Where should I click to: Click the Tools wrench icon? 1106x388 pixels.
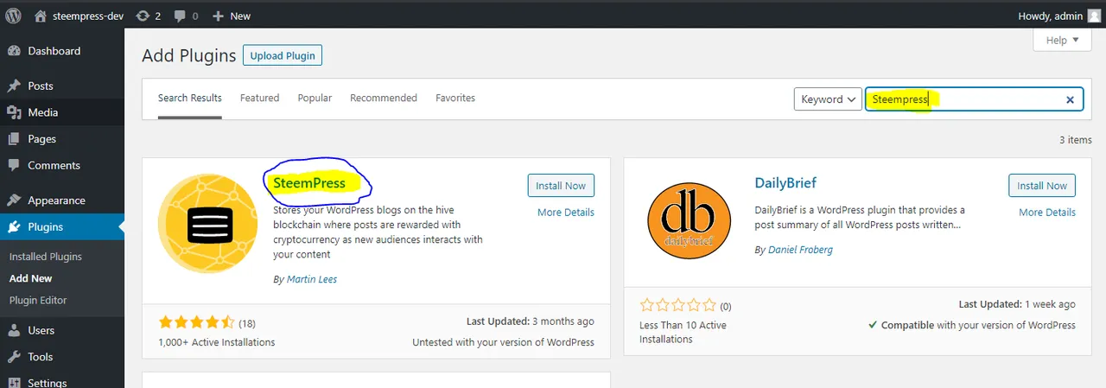coord(14,357)
